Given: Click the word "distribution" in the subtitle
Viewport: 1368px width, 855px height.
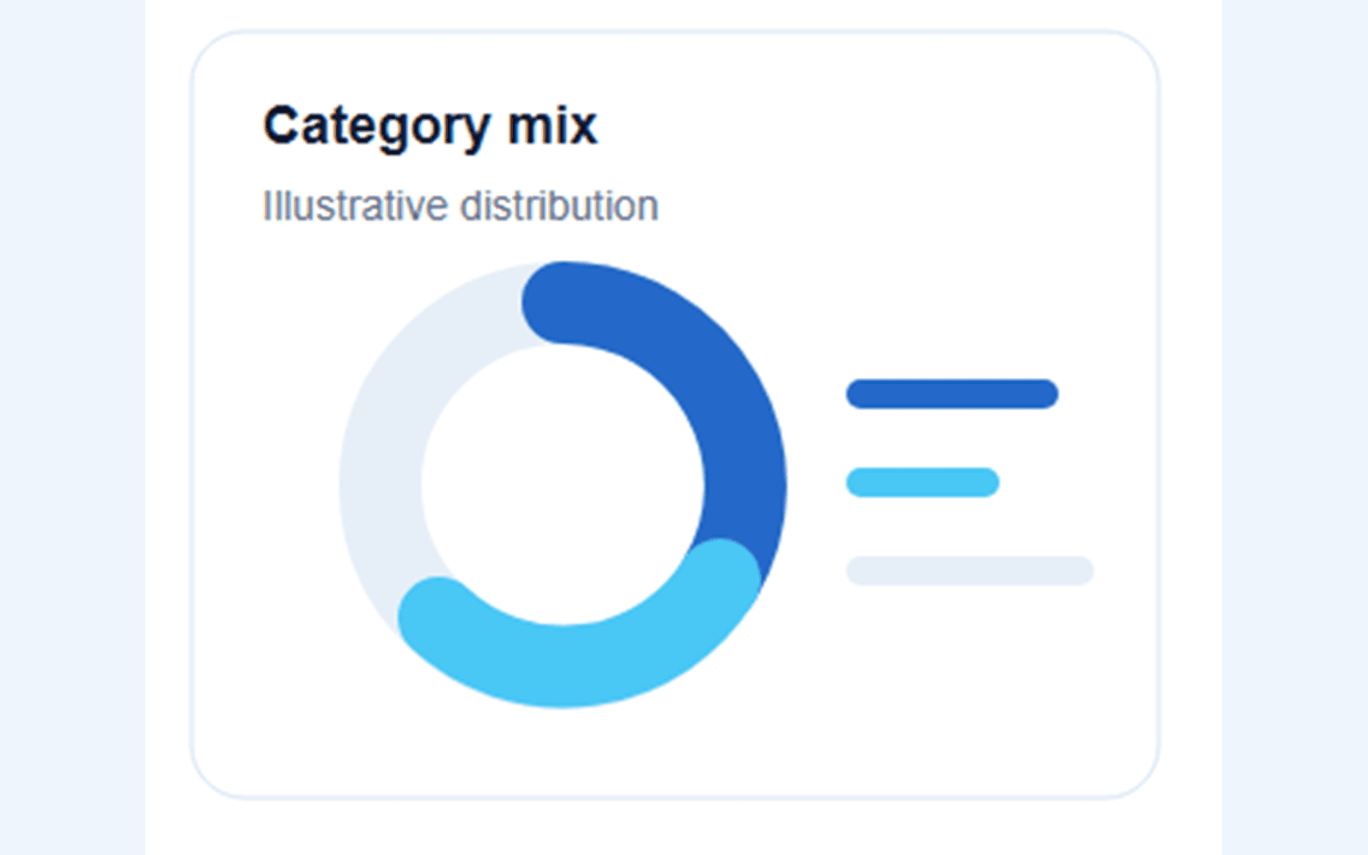Looking at the screenshot, I should (559, 206).
